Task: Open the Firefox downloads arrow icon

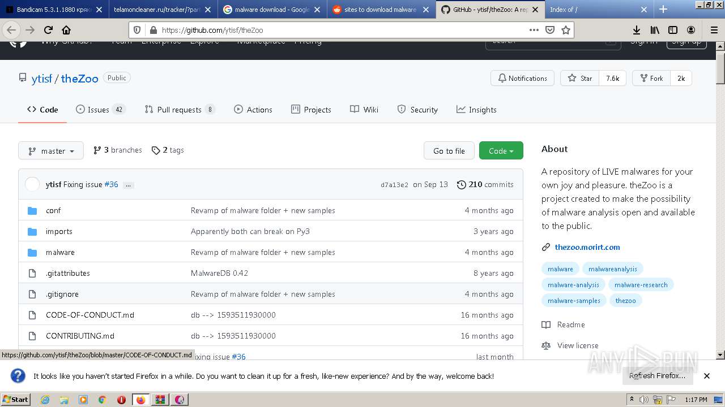Action: click(637, 30)
